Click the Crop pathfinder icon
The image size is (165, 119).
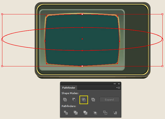95,113
